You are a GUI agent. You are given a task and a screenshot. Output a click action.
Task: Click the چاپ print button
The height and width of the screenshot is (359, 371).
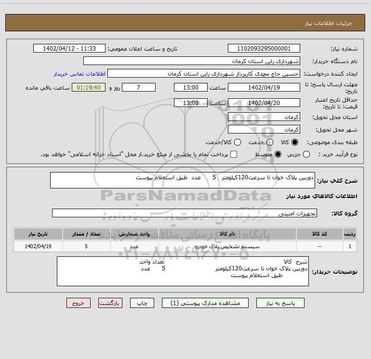coord(142,303)
